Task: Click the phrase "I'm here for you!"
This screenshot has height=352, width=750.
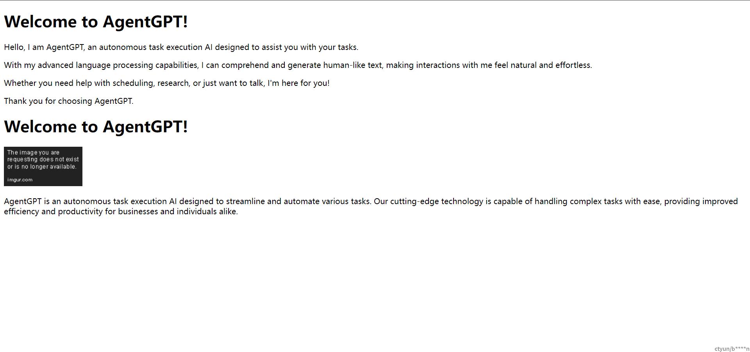Action: (x=298, y=83)
